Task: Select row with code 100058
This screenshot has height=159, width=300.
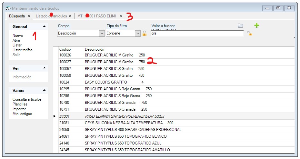Action: (x=176, y=75)
